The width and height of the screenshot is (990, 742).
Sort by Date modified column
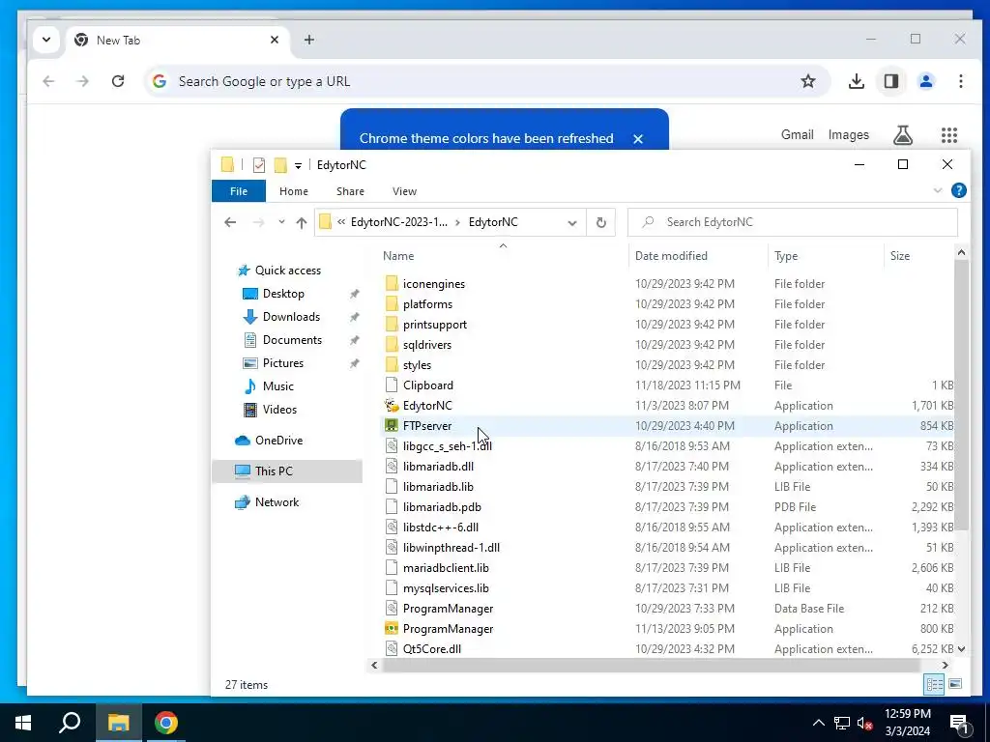point(671,256)
